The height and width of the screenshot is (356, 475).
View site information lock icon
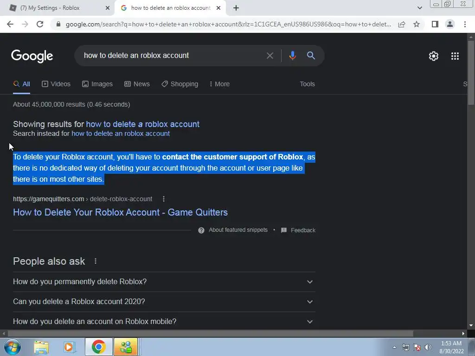[58, 24]
